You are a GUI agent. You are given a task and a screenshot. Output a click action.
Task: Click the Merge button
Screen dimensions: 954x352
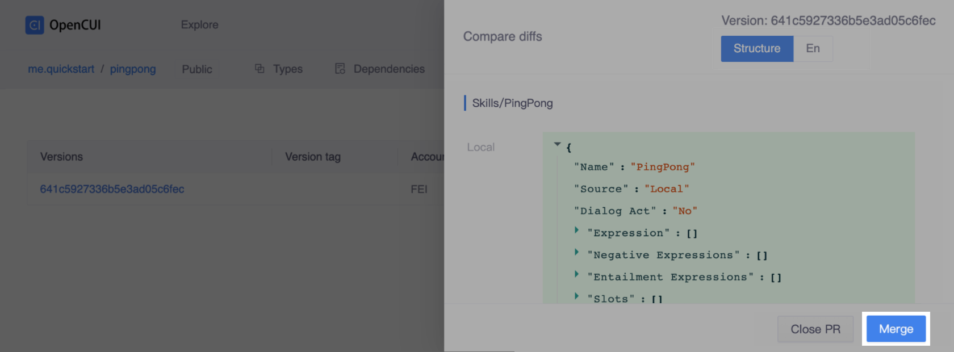(x=896, y=329)
